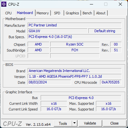Image resolution: width=128 pixels, height=128 pixels.
Task: Click the BIOS Brand 'American Megatrends International LLC.'
Action: (75, 71)
